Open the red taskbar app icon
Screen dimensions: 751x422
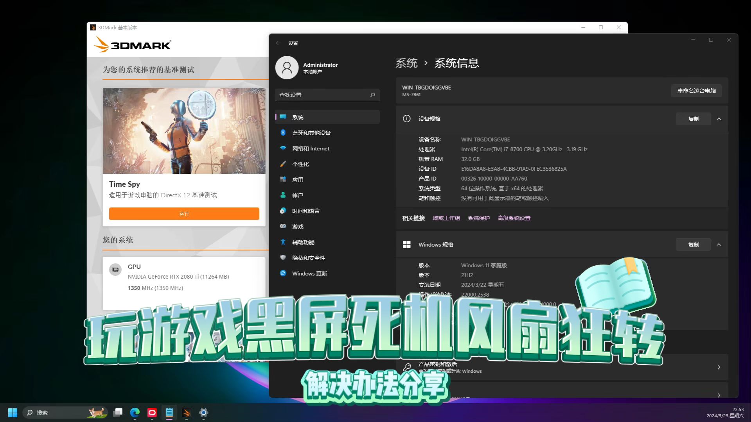pos(152,413)
